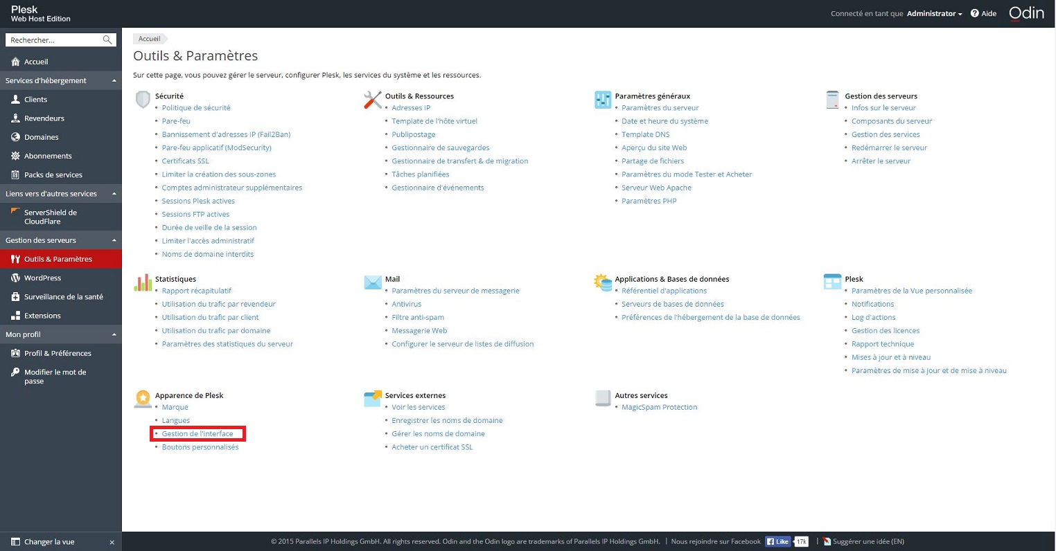Click the search magnifier icon in sidebar
Screen dimensions: 1056x551
coord(107,40)
